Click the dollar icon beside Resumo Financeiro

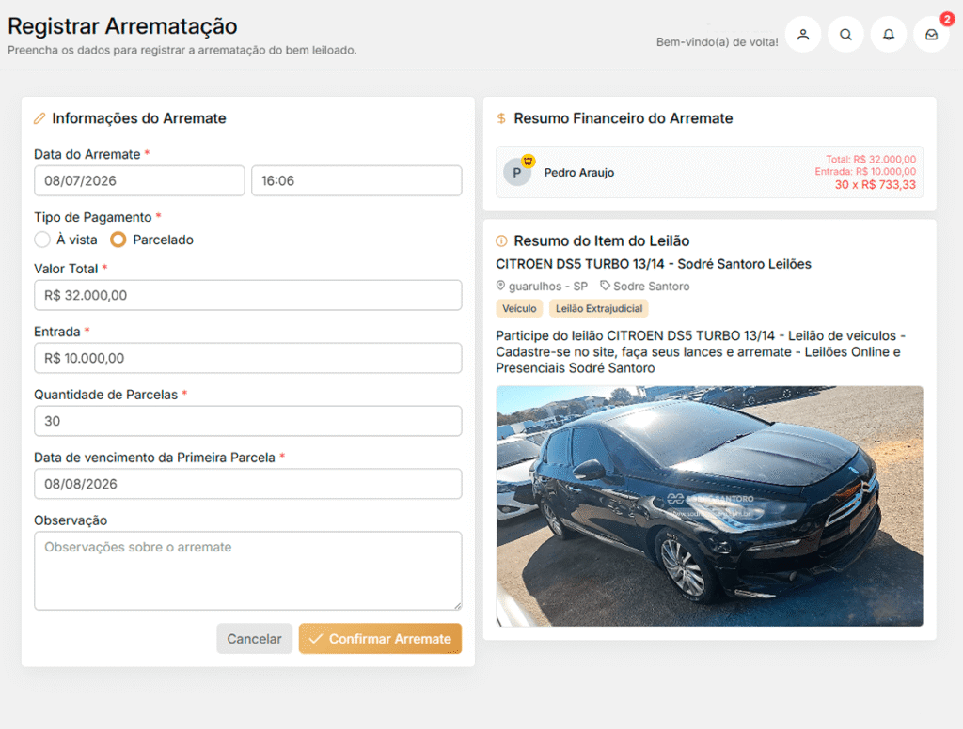[x=501, y=118]
